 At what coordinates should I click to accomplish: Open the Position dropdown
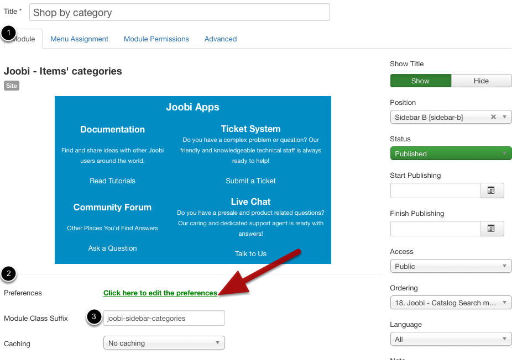[451, 117]
